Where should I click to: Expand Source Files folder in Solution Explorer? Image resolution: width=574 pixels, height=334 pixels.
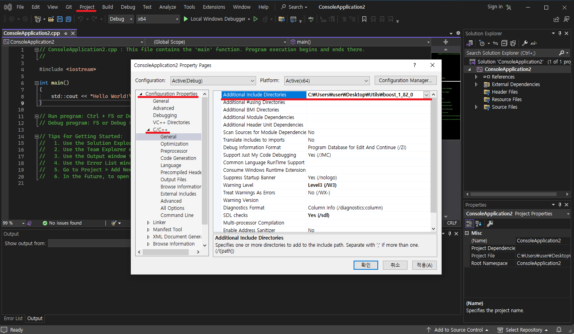(476, 107)
